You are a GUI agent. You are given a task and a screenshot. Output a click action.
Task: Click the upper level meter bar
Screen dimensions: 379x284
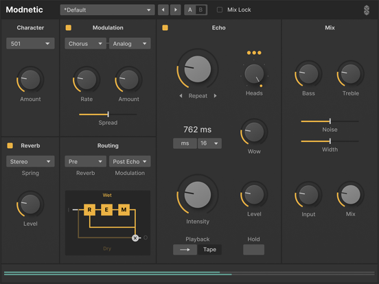point(189,272)
